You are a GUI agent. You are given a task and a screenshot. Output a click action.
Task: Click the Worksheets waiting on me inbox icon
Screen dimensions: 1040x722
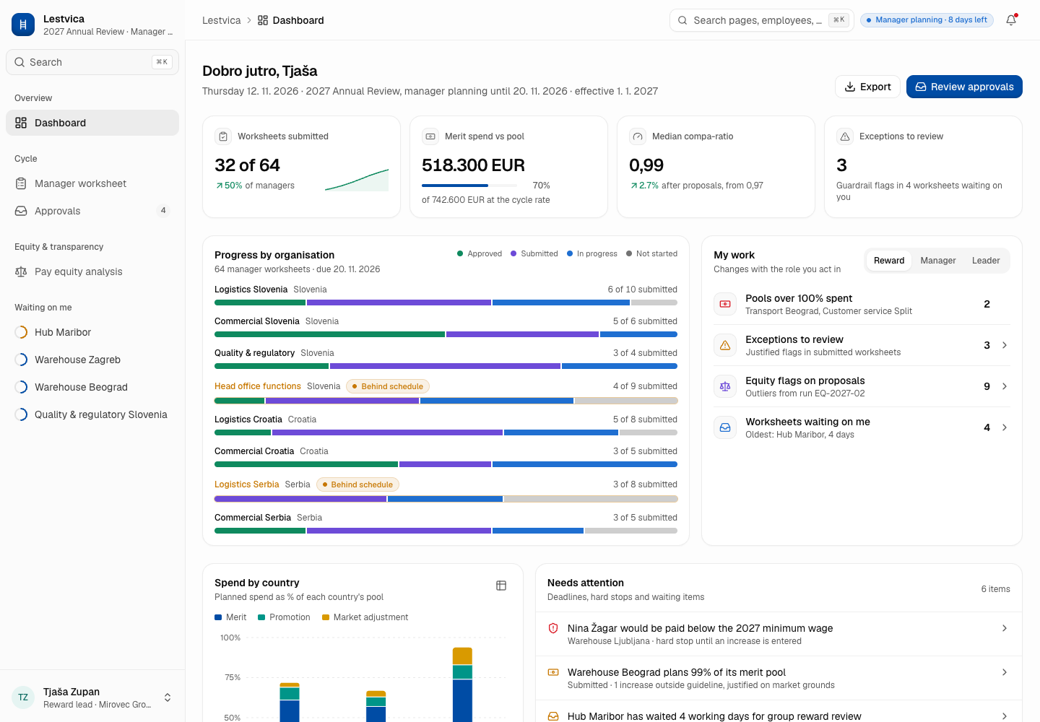coord(725,427)
